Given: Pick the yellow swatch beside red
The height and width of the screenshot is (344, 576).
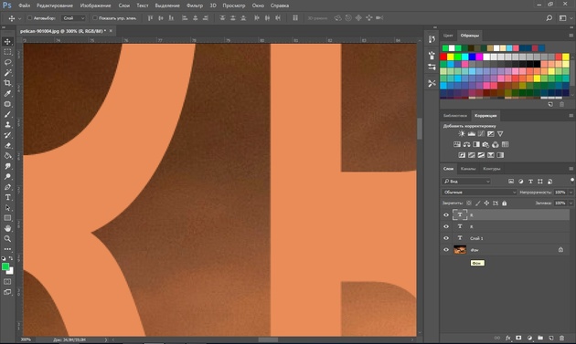Looking at the screenshot, I should click(x=451, y=57).
